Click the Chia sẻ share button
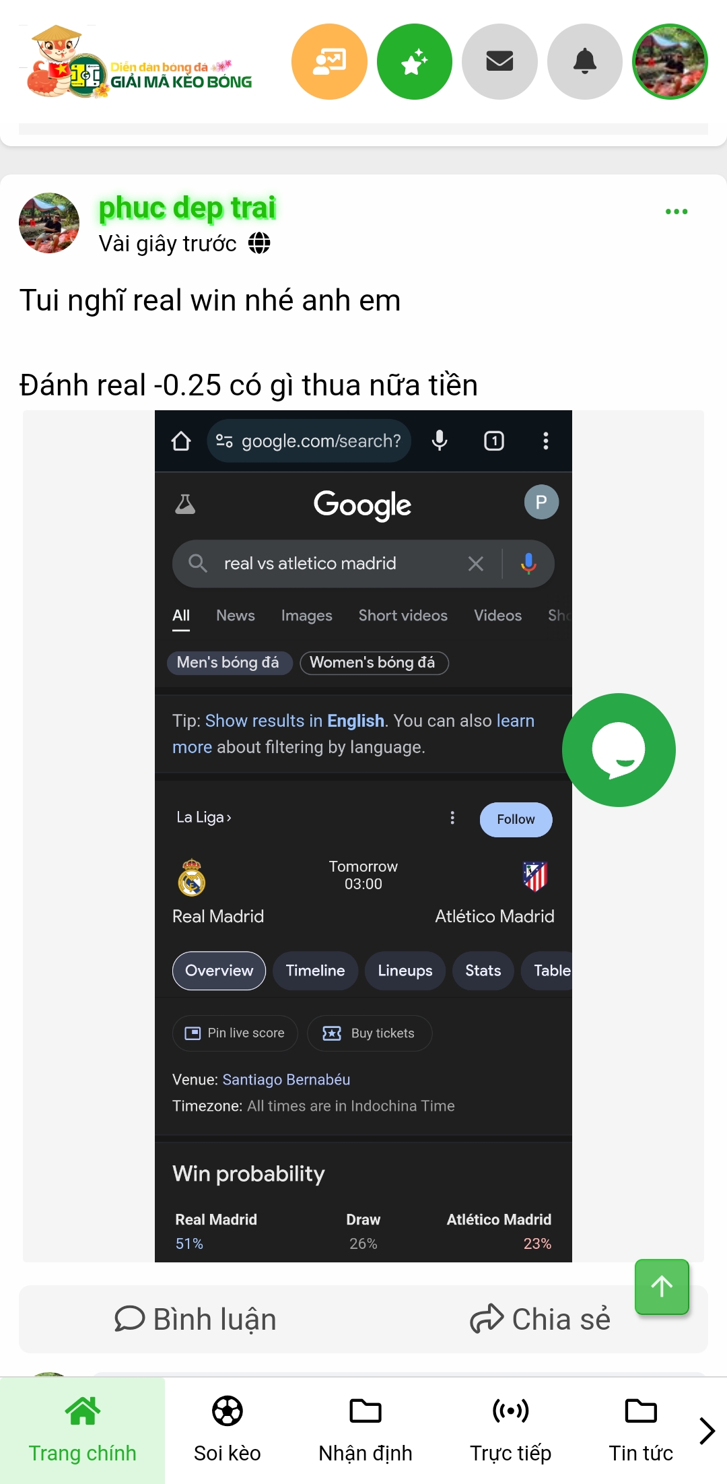 [540, 1319]
